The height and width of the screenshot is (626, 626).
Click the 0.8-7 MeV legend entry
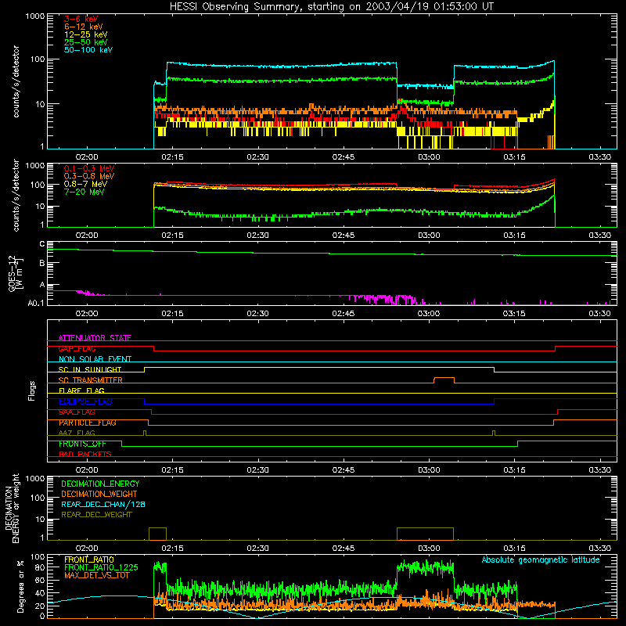coord(85,184)
